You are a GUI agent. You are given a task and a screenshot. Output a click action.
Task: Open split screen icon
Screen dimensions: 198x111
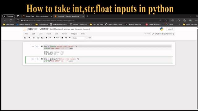(173, 20)
